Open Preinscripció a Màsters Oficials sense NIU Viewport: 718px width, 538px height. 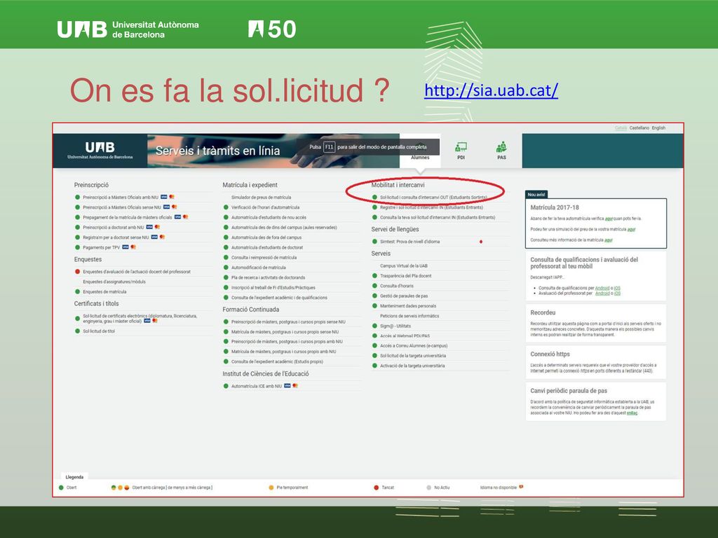coord(122,207)
